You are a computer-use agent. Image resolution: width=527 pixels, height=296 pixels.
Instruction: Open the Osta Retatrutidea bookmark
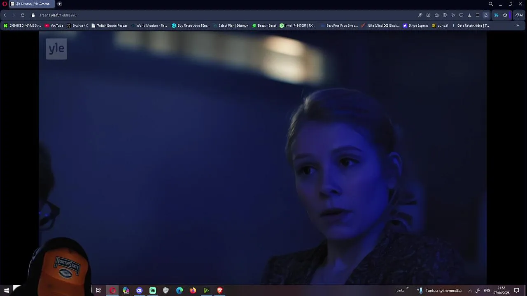click(470, 25)
